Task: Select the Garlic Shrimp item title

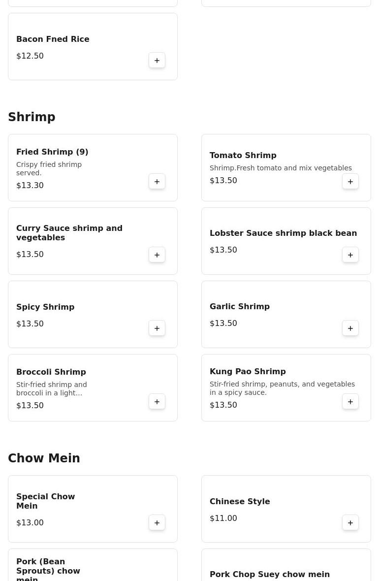Action: click(x=240, y=307)
